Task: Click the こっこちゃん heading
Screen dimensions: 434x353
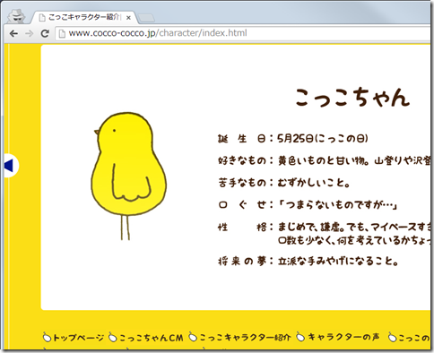Action: (x=352, y=97)
